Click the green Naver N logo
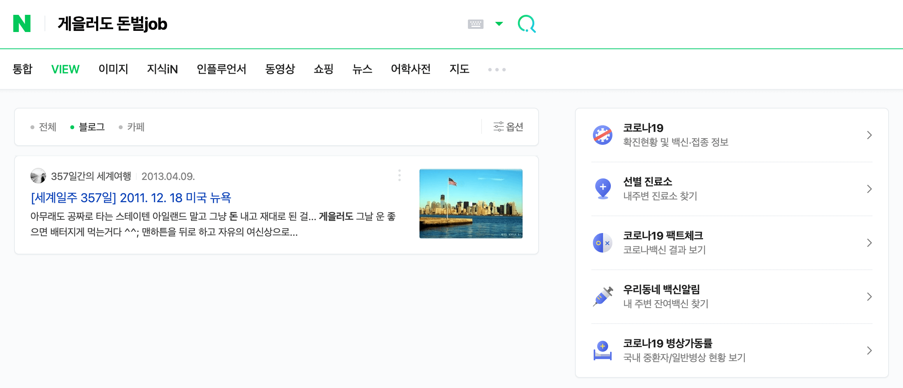The image size is (903, 388). [22, 23]
